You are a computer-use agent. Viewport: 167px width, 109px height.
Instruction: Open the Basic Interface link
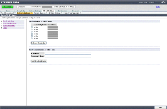pyautogui.click(x=9, y=21)
